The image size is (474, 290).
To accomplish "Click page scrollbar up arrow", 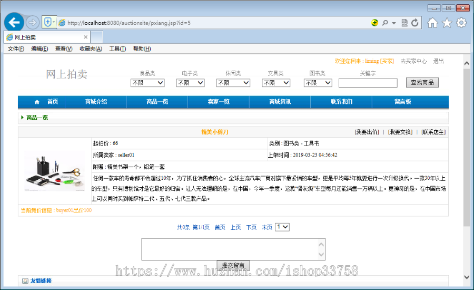I will (x=467, y=63).
